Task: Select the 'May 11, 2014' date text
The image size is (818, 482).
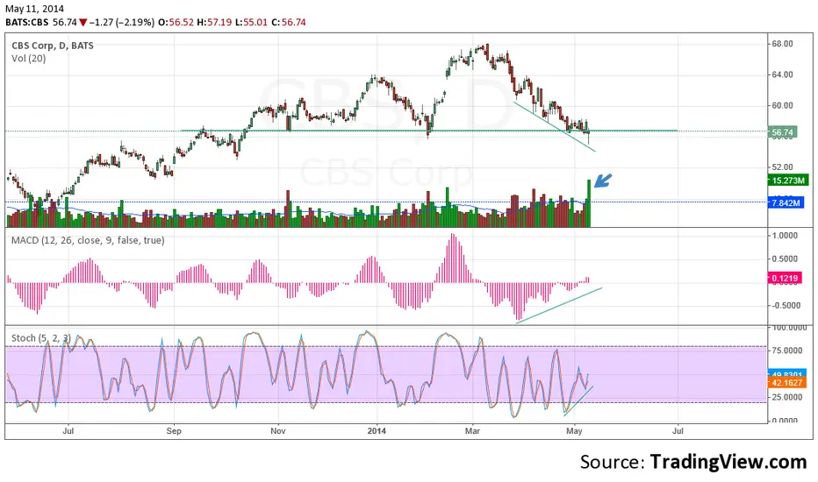Action: (34, 9)
